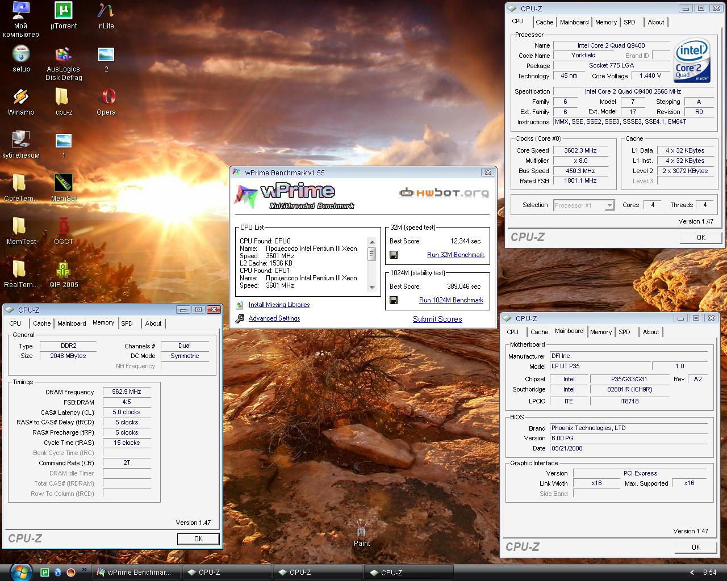Click the CPU List scroll up arrow
This screenshot has width=727, height=581.
coord(372,241)
